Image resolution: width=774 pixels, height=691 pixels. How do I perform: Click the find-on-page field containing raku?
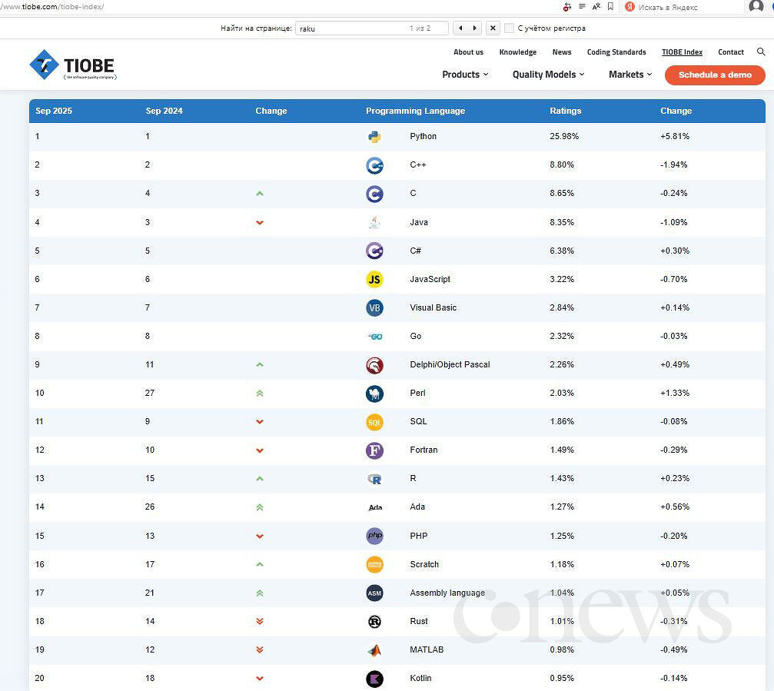tap(372, 28)
